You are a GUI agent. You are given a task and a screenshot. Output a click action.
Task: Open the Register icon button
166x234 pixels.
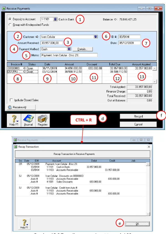click(42, 120)
